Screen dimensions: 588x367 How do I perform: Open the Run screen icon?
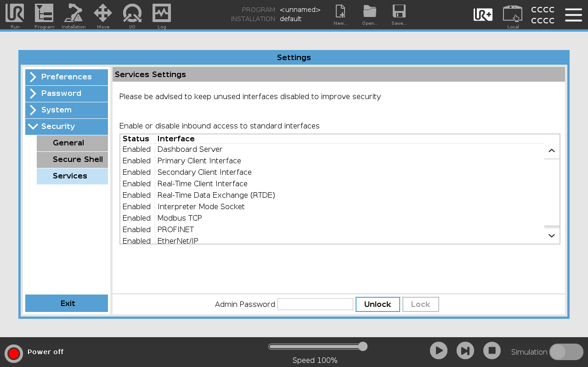click(x=15, y=14)
